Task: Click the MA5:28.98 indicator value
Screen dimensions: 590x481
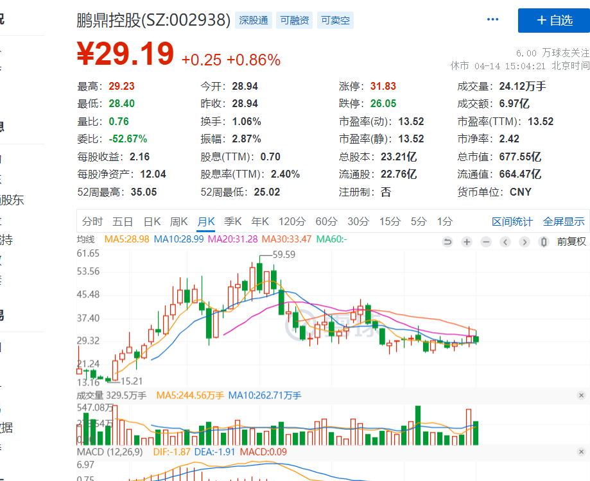Action: click(x=127, y=239)
